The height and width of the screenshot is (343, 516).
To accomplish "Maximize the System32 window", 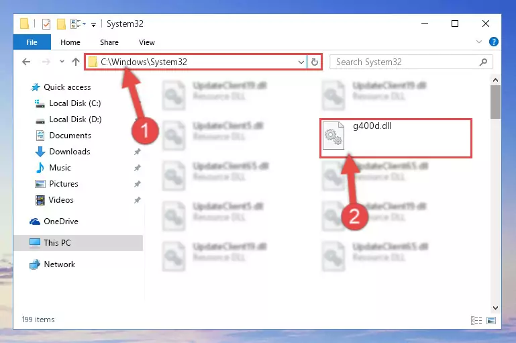I will pos(455,23).
